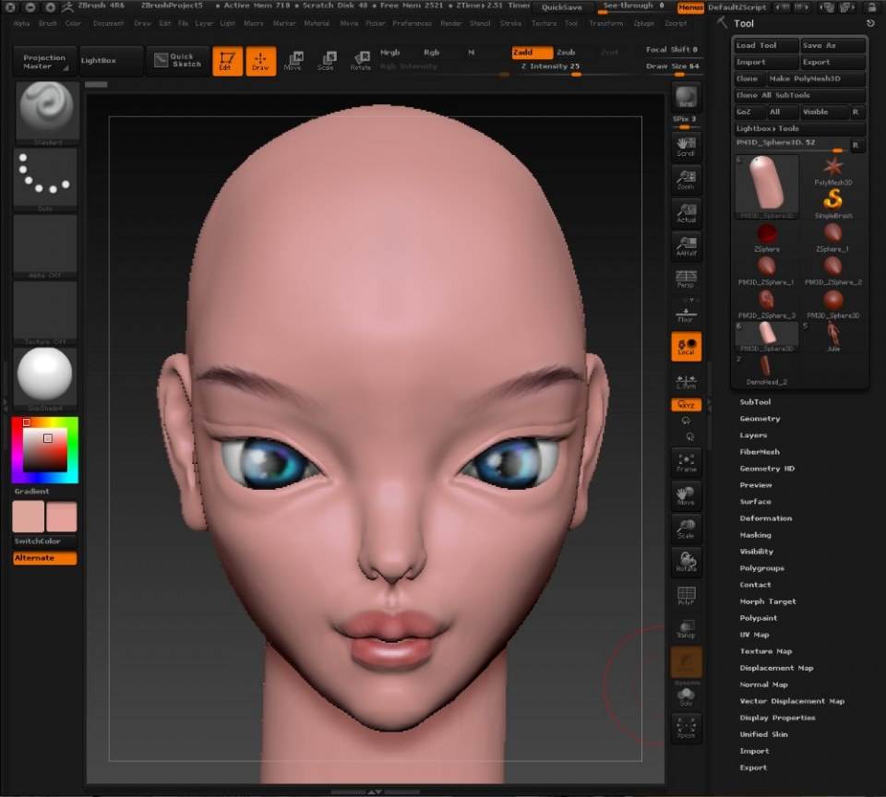Click Make PolyMesh3D button
Viewport: 886px width, 797px height.
coord(815,78)
